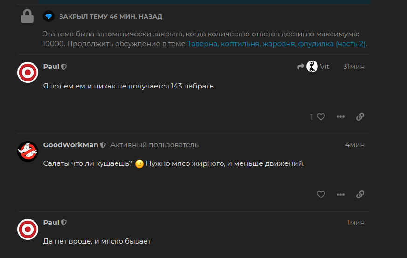
Task: Click the lock icon of closed topic
Action: point(28,17)
